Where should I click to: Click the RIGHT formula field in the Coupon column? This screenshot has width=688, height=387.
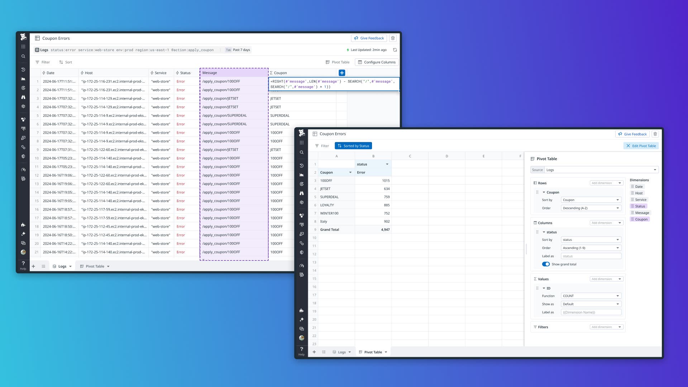click(333, 84)
